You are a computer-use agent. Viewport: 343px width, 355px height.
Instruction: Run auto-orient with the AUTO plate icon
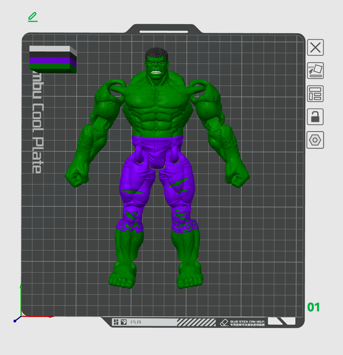[x=315, y=71]
